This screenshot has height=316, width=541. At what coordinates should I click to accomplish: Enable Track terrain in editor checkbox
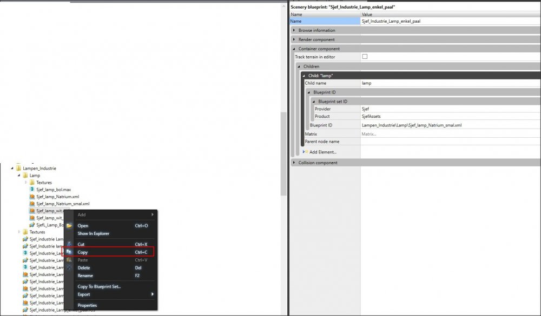365,57
